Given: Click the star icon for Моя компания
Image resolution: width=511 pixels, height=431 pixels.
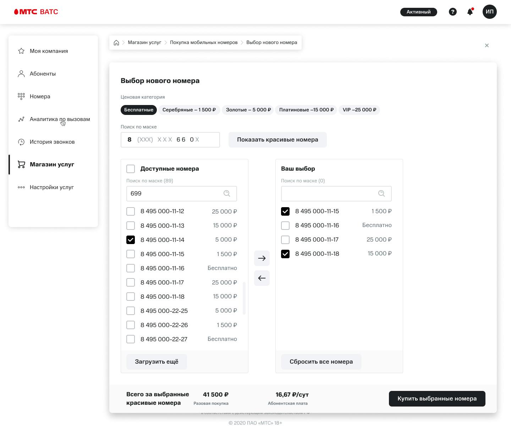Looking at the screenshot, I should 21,51.
